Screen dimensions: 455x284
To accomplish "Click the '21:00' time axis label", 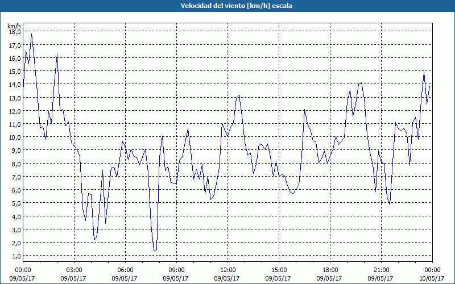I will point(381,270).
